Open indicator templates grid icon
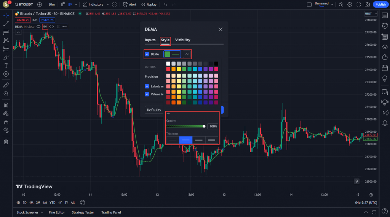The height and width of the screenshot is (217, 390). coord(114,5)
